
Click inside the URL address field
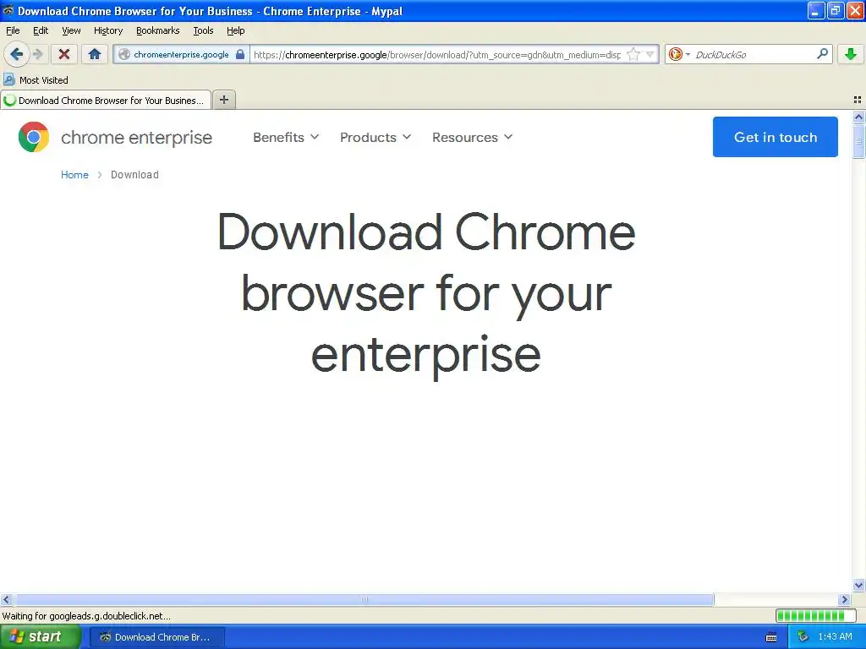(x=436, y=54)
